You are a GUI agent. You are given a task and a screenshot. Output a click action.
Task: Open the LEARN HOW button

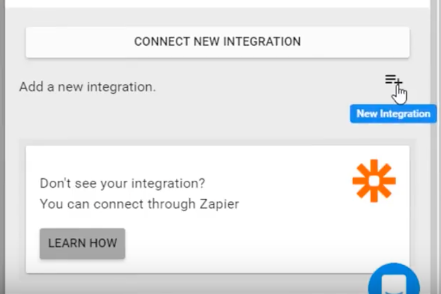tap(82, 243)
